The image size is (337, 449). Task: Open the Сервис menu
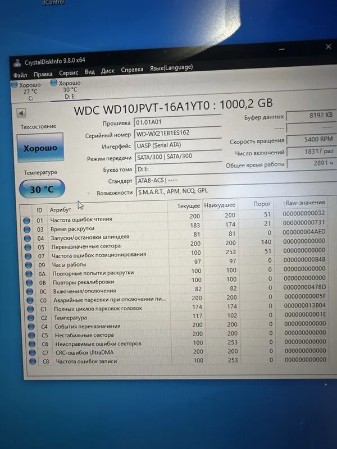click(x=69, y=73)
